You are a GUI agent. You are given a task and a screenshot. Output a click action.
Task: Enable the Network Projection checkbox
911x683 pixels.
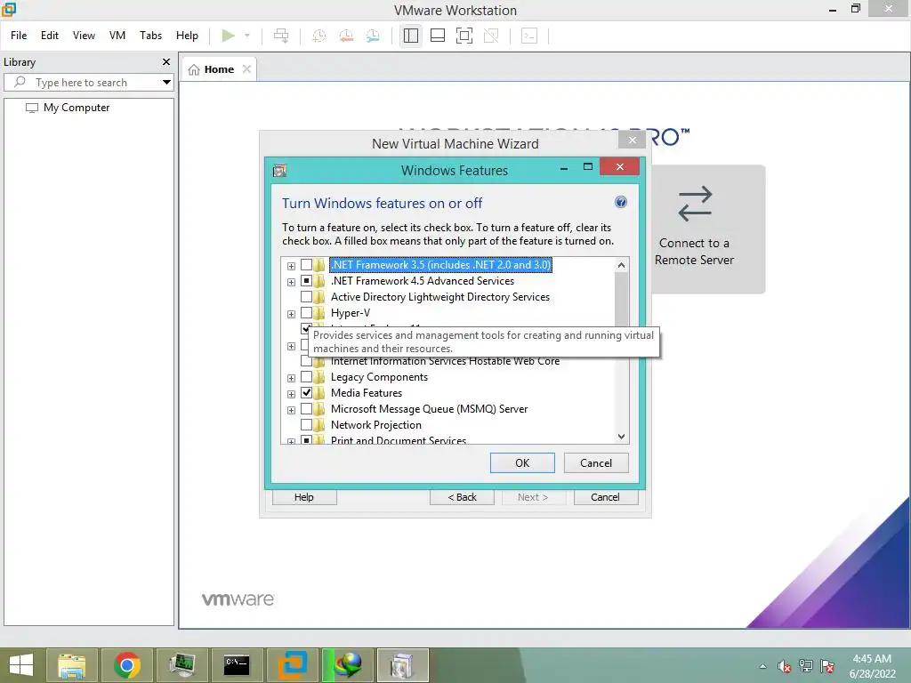(x=306, y=424)
